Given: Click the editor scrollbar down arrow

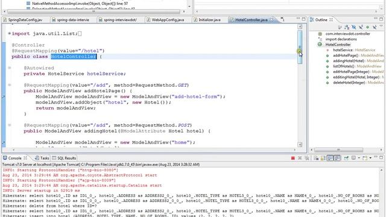Looking at the screenshot, I should pyautogui.click(x=300, y=145).
